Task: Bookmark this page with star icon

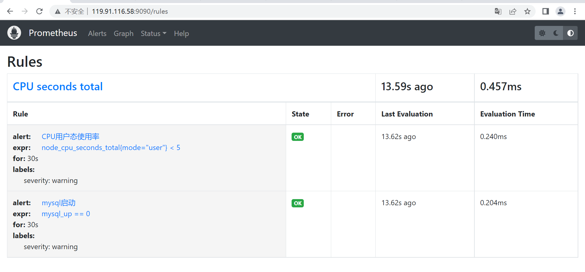Action: [x=527, y=11]
